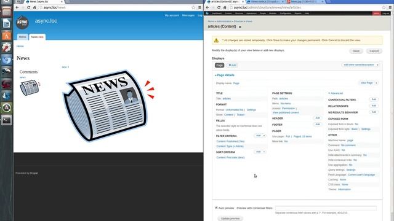The image size is (394, 221).
Task: Open Software Updater icon in launcher
Action: click(x=7, y=108)
